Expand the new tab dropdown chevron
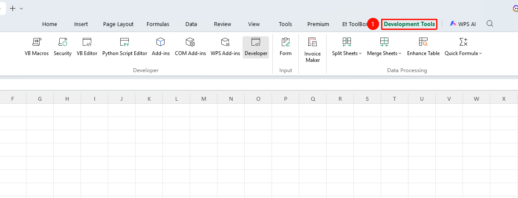This screenshot has width=518, height=198. (x=22, y=9)
